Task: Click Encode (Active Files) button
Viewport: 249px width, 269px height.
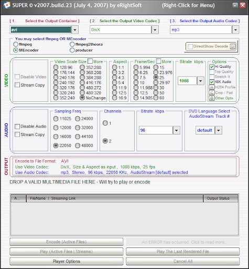Action: pos(67,242)
